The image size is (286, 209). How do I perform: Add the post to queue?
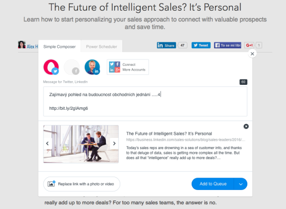pyautogui.click(x=213, y=184)
